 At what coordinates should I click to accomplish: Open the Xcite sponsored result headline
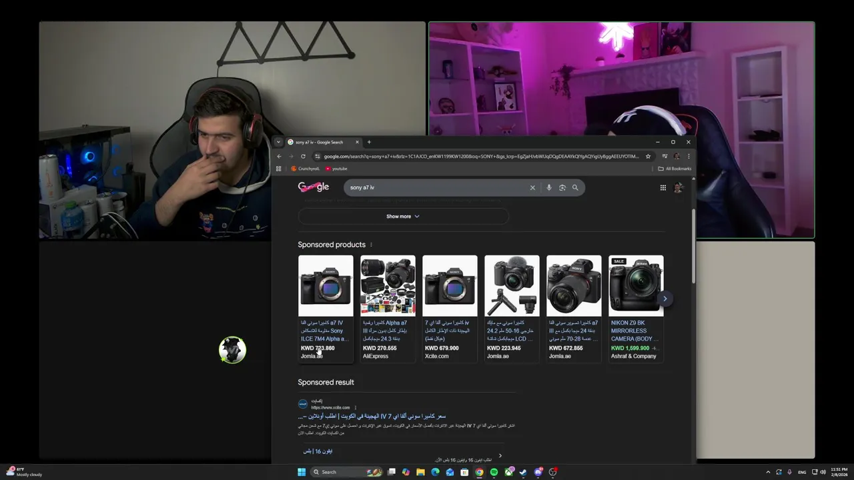pos(372,417)
